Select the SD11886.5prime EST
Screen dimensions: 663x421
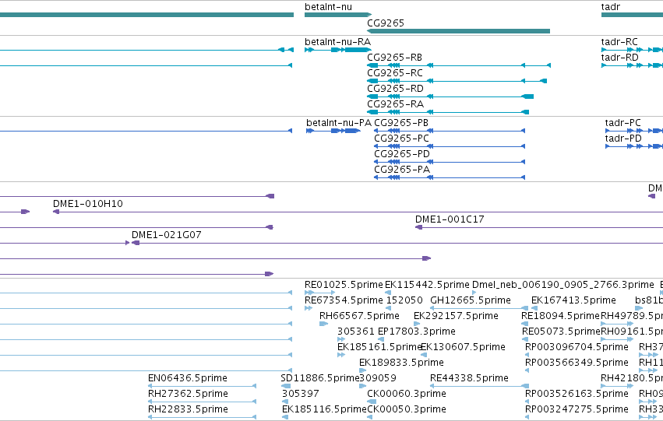point(286,386)
